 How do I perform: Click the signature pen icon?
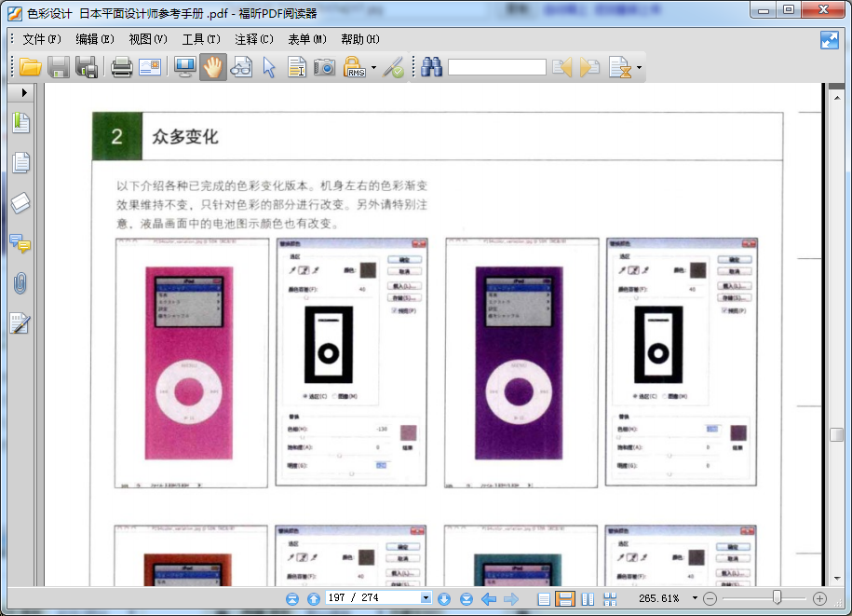click(393, 67)
